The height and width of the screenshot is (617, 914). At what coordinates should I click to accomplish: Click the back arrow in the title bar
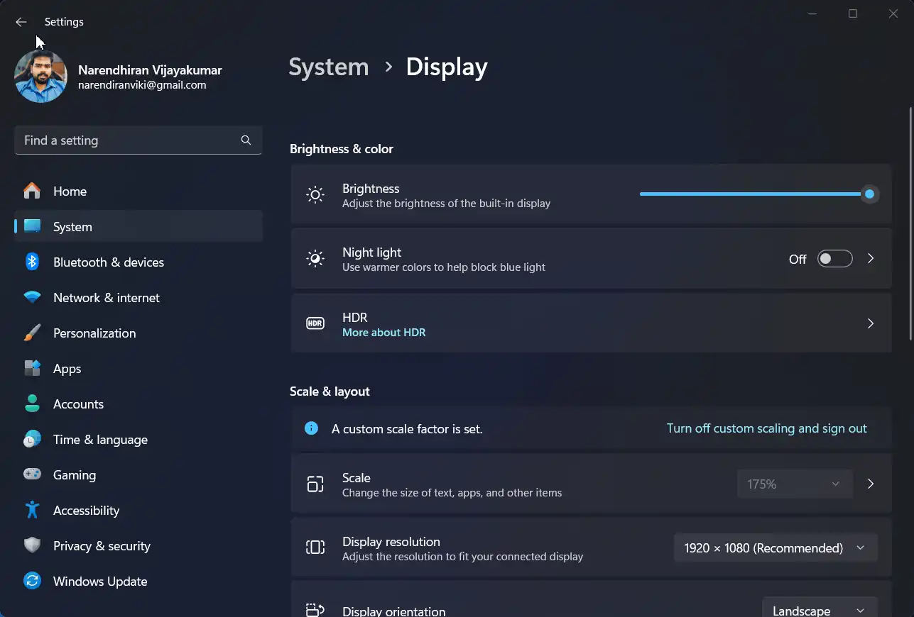click(x=21, y=22)
